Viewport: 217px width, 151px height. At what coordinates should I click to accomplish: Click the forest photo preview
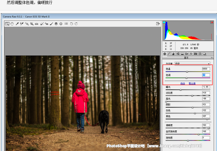tap(83, 103)
